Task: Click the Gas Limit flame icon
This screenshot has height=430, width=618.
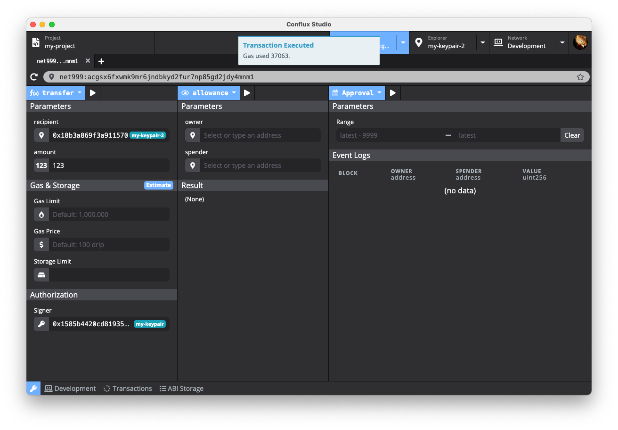Action: 41,215
